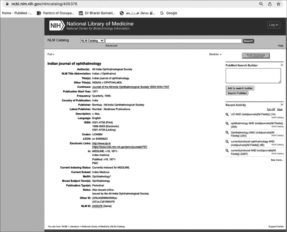Open the Send to menu
This screenshot has width=287, height=232.
click(215, 54)
